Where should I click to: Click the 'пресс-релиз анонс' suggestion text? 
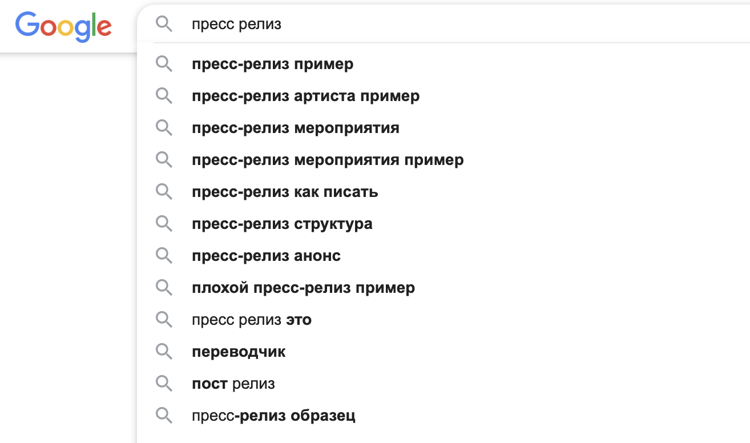coord(266,256)
